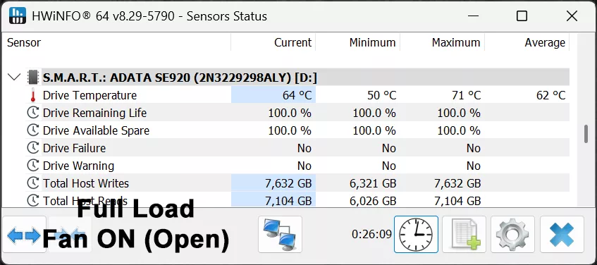
Task: Click the clock icon beside Drive Remaining Life
Action: (33, 113)
